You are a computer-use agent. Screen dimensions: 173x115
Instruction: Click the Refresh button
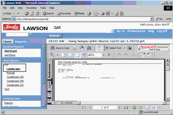[x=54, y=36]
